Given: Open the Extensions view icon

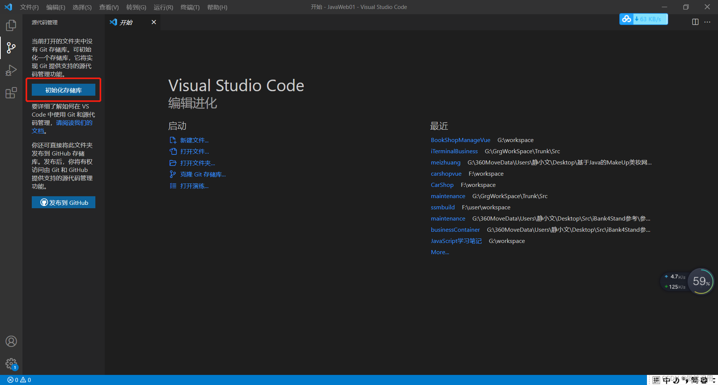Looking at the screenshot, I should (11, 93).
